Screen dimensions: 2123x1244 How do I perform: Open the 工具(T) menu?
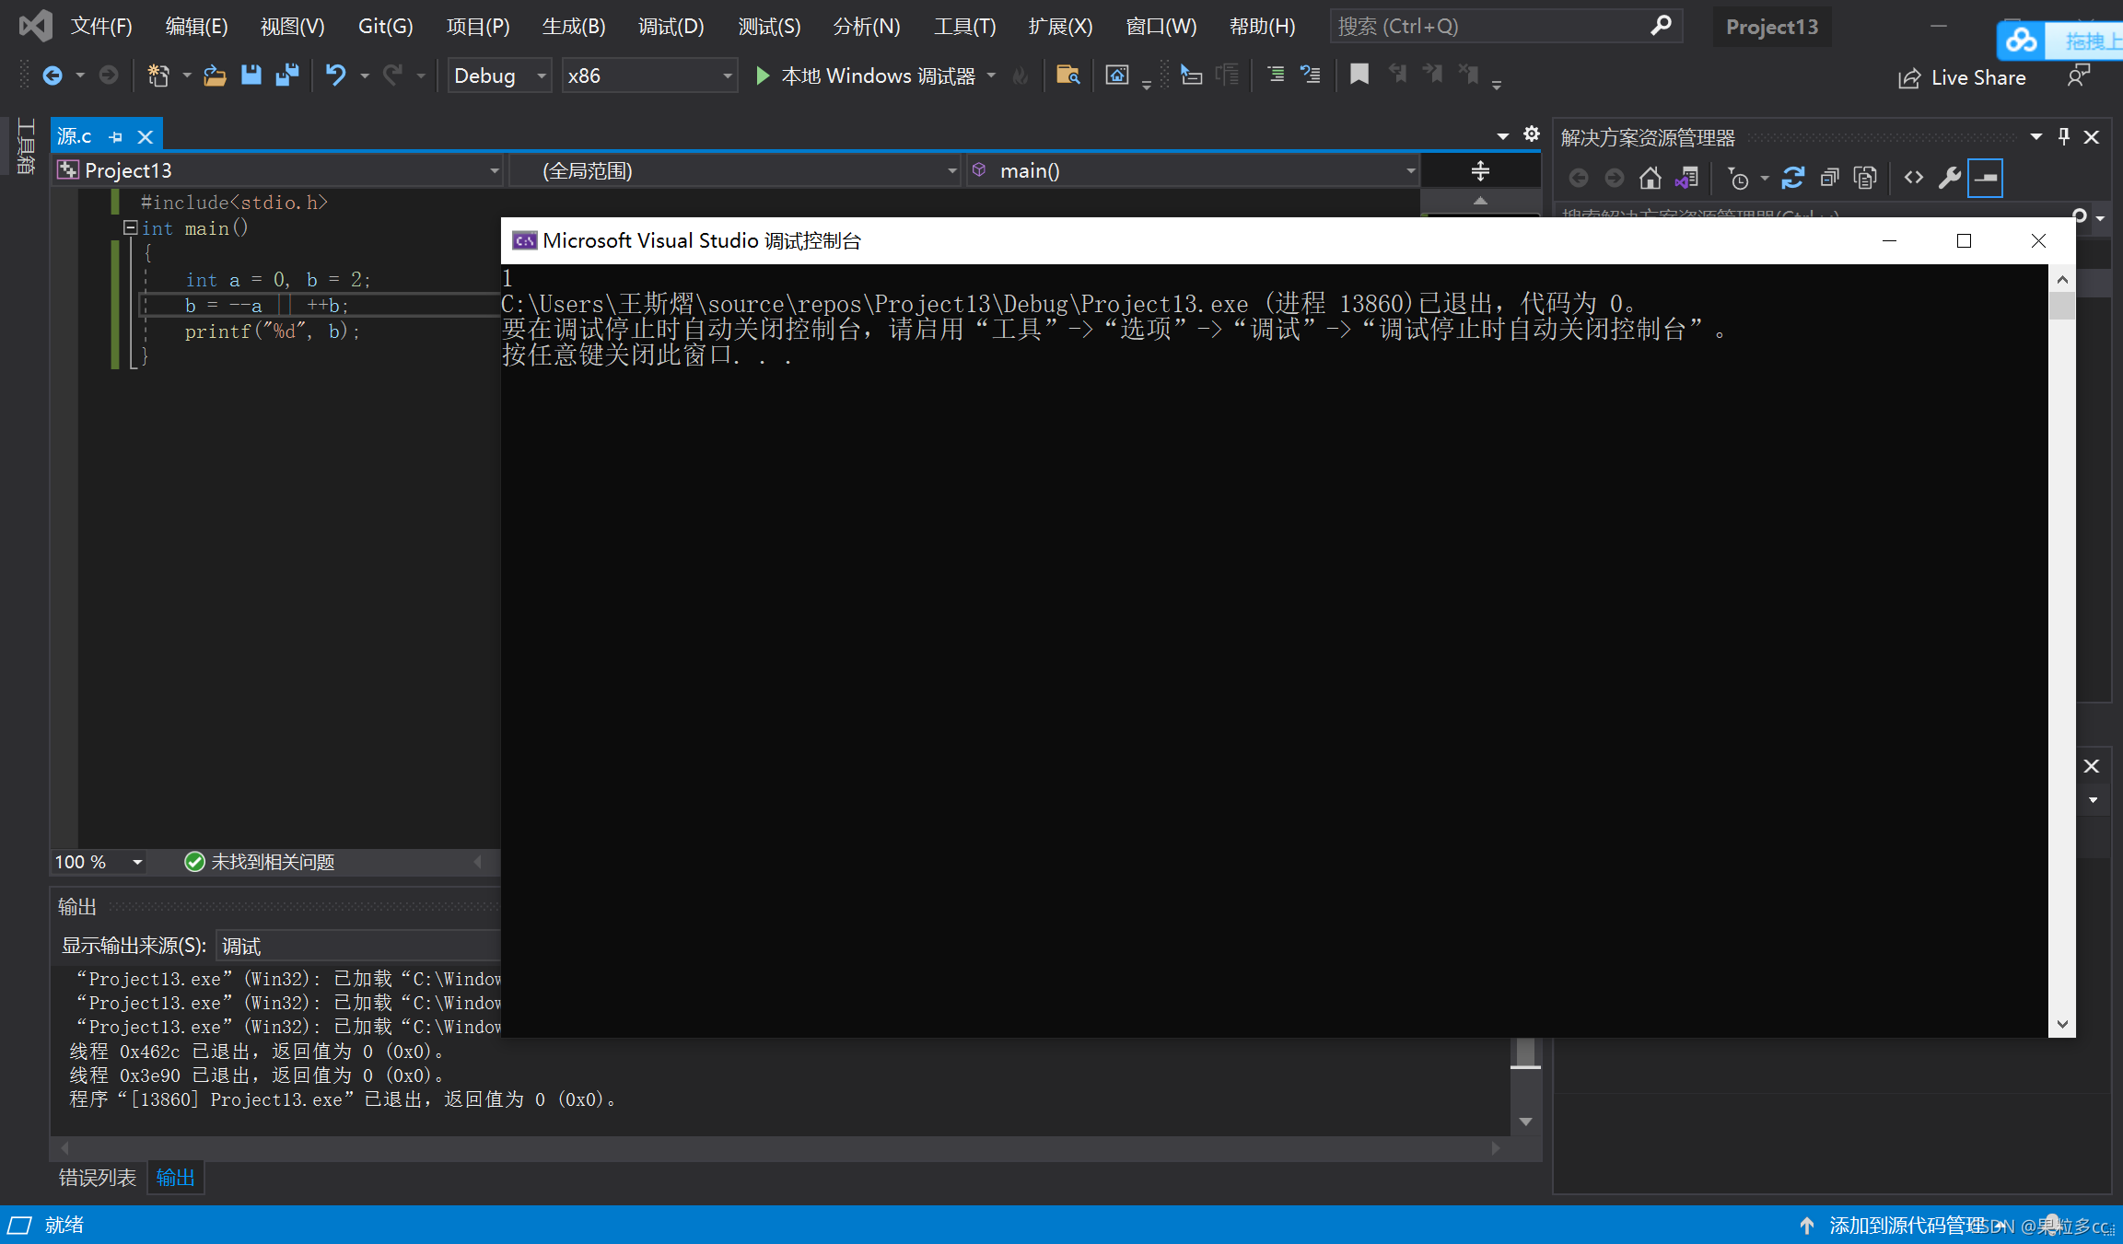click(x=964, y=27)
